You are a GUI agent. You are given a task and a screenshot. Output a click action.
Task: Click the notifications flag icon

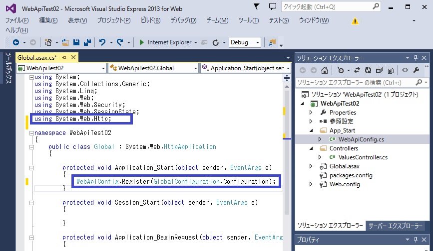[257, 6]
